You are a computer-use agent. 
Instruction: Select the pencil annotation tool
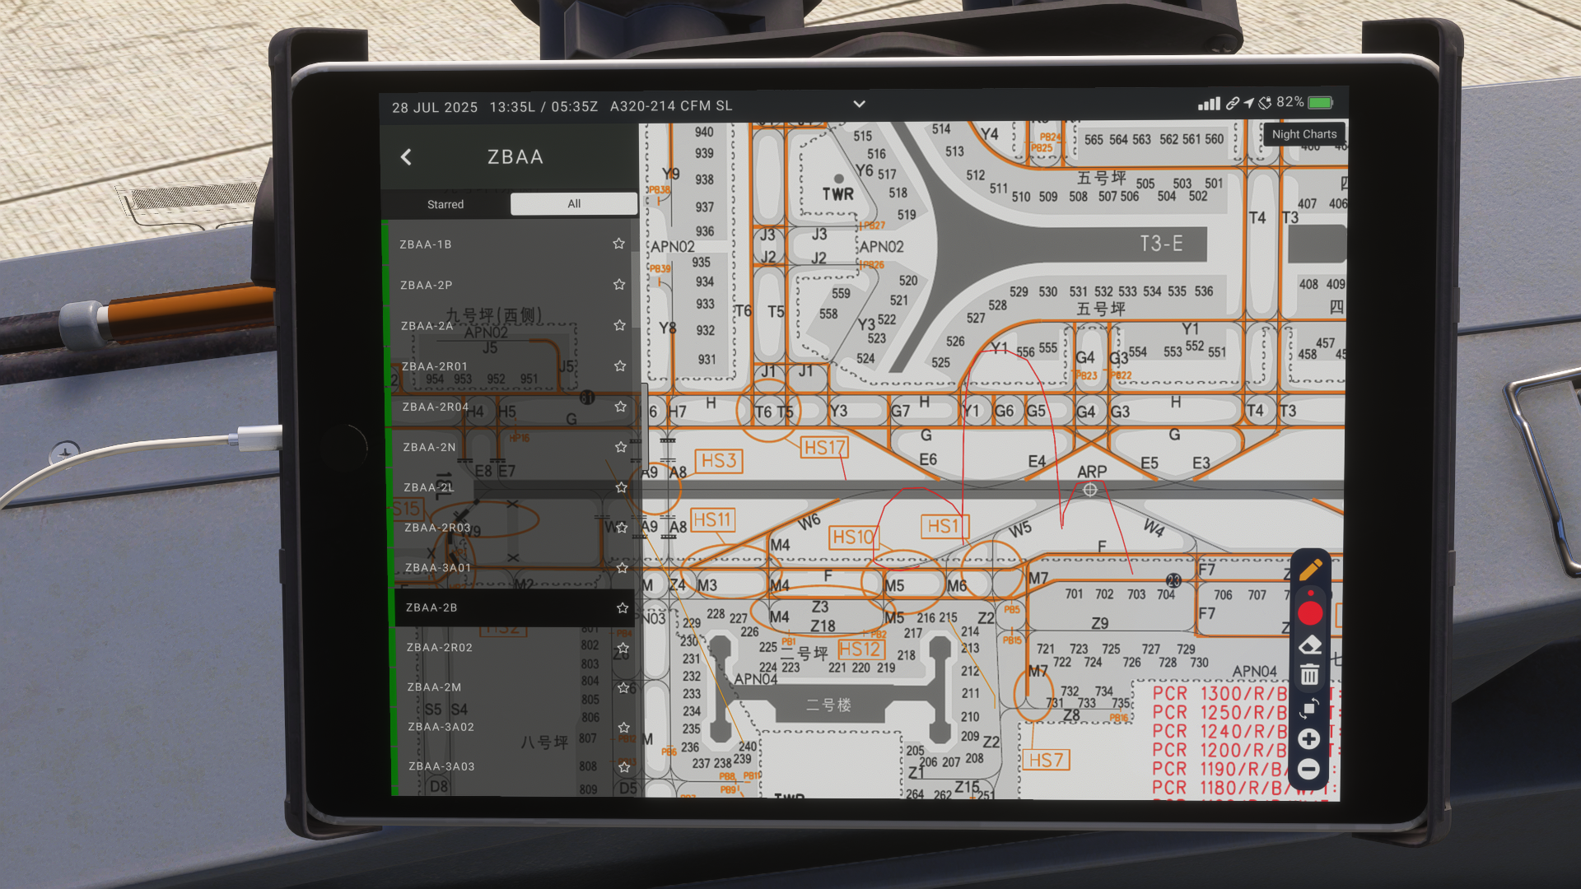1310,568
